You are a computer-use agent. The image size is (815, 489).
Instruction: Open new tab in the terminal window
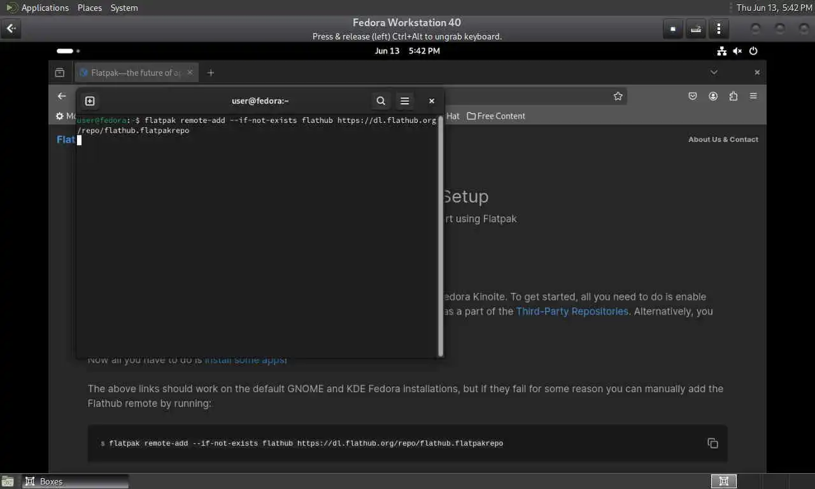pyautogui.click(x=90, y=101)
